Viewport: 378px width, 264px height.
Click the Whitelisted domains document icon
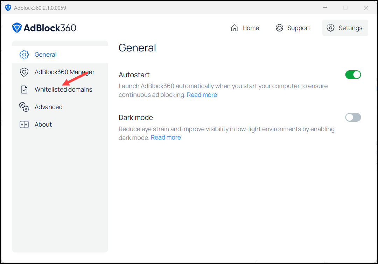pos(24,90)
